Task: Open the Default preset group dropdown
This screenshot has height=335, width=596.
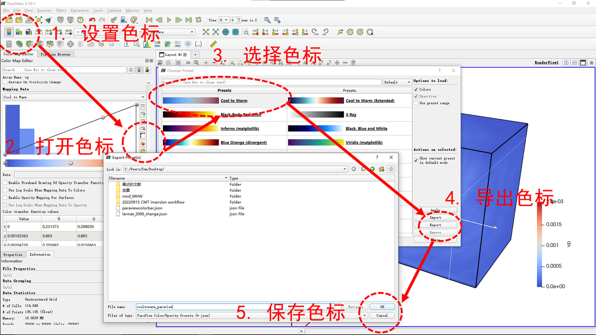Action: (x=397, y=82)
